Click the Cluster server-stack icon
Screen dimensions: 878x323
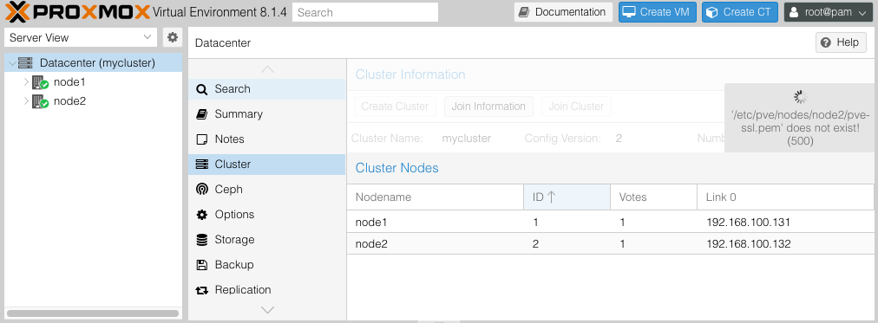point(201,165)
